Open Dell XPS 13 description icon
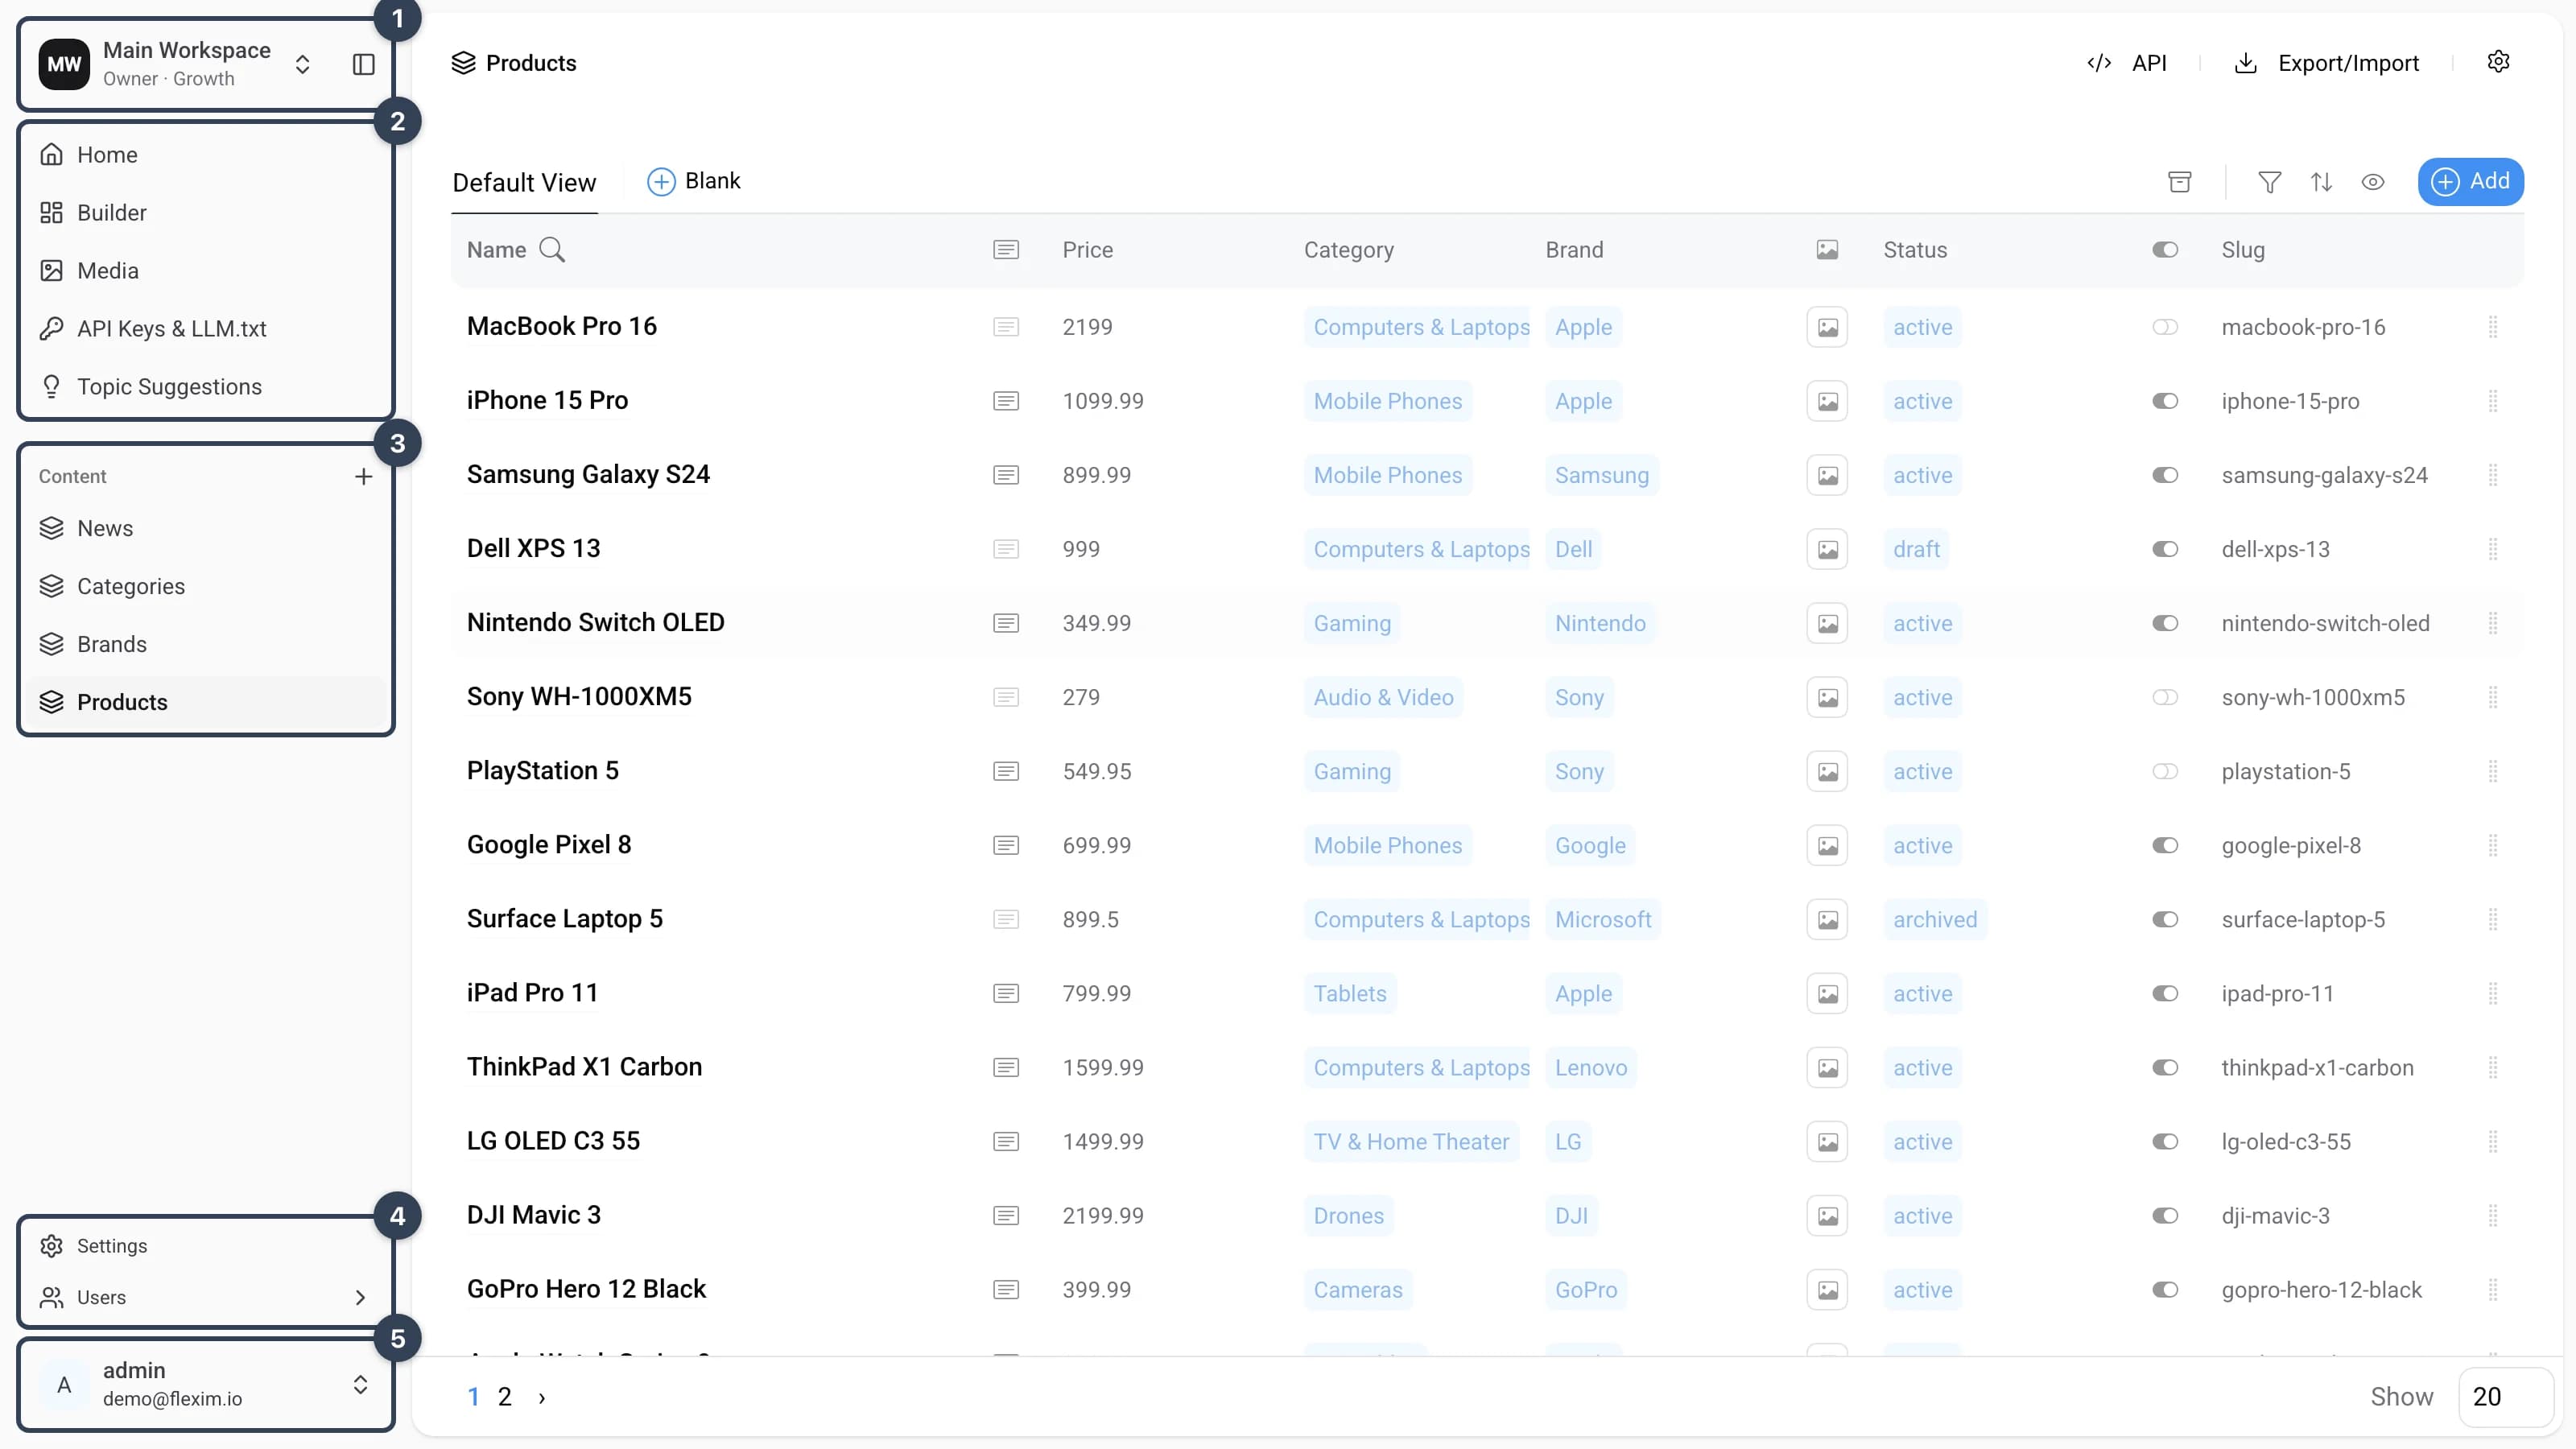This screenshot has width=2576, height=1449. (x=1006, y=549)
